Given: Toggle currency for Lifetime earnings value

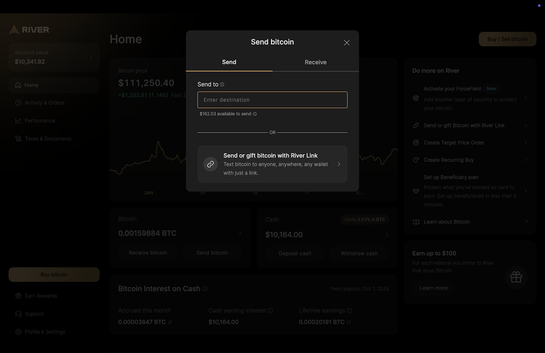Looking at the screenshot, I should pyautogui.click(x=349, y=322).
